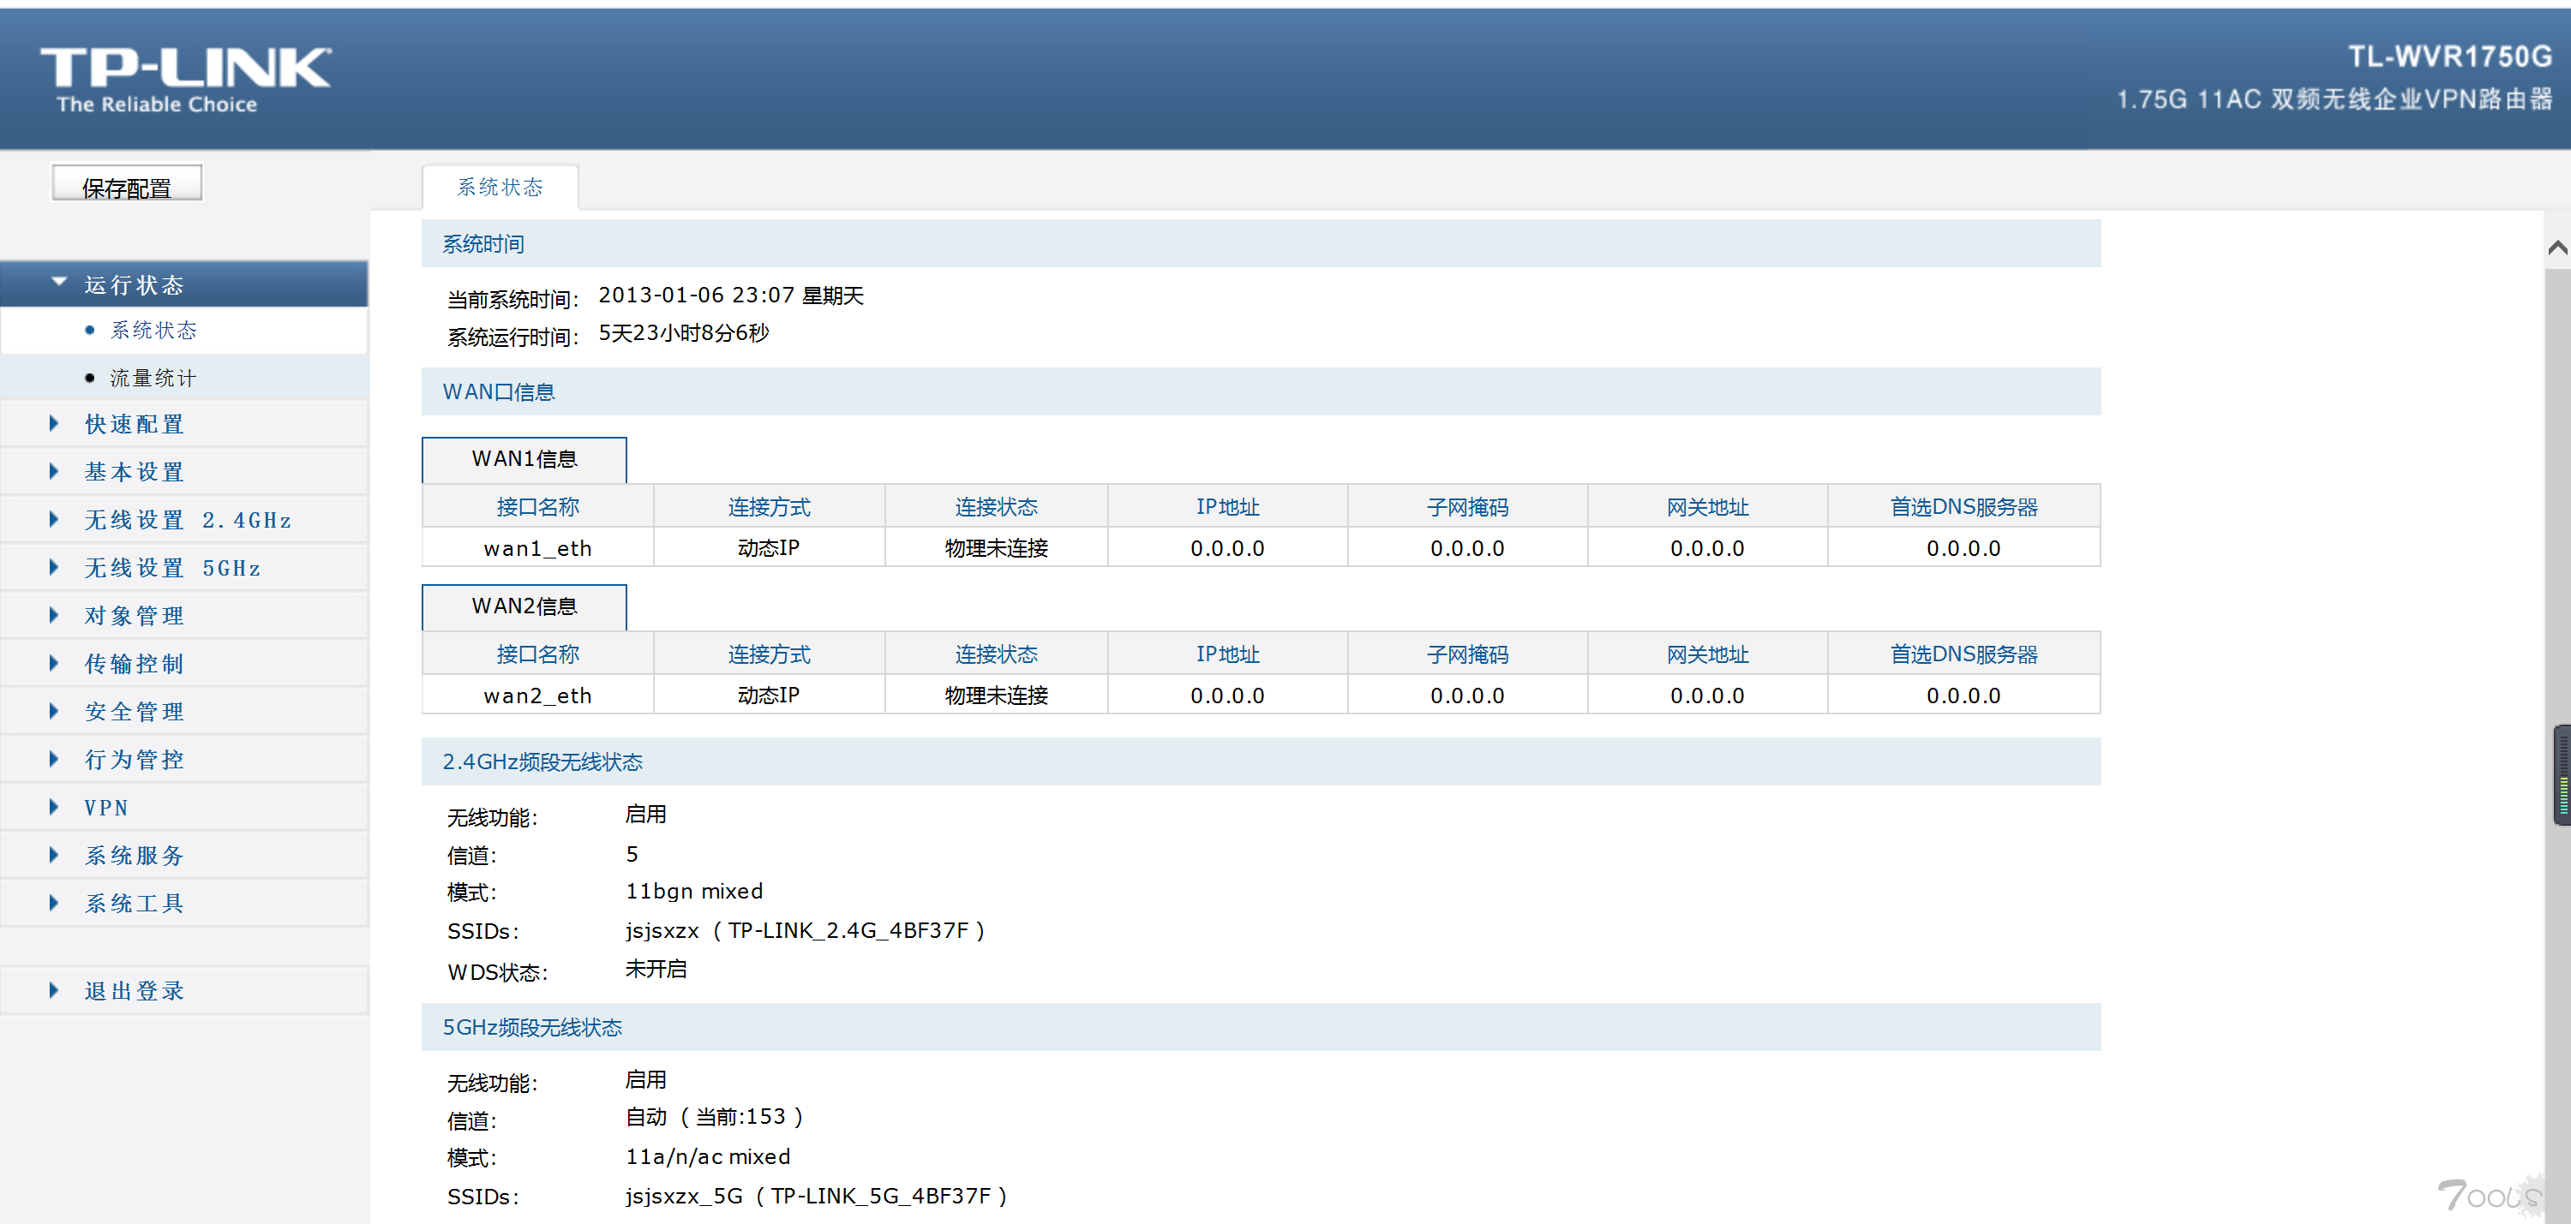This screenshot has height=1224, width=2571.
Task: Open the 无线设置 2.4GHz menu
Action: (189, 520)
